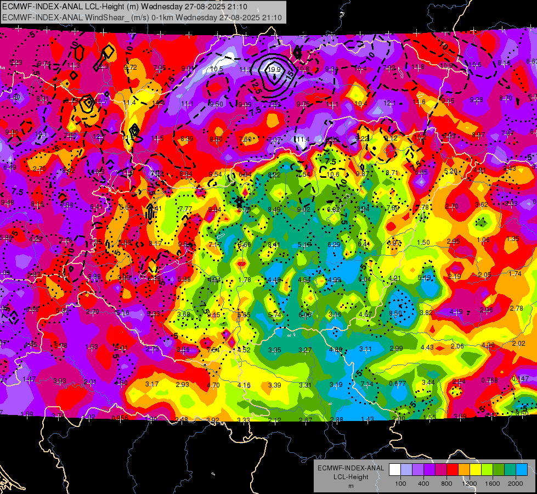This screenshot has height=494, width=537.
Task: Click the map value 1.78
Action: click(245, 280)
